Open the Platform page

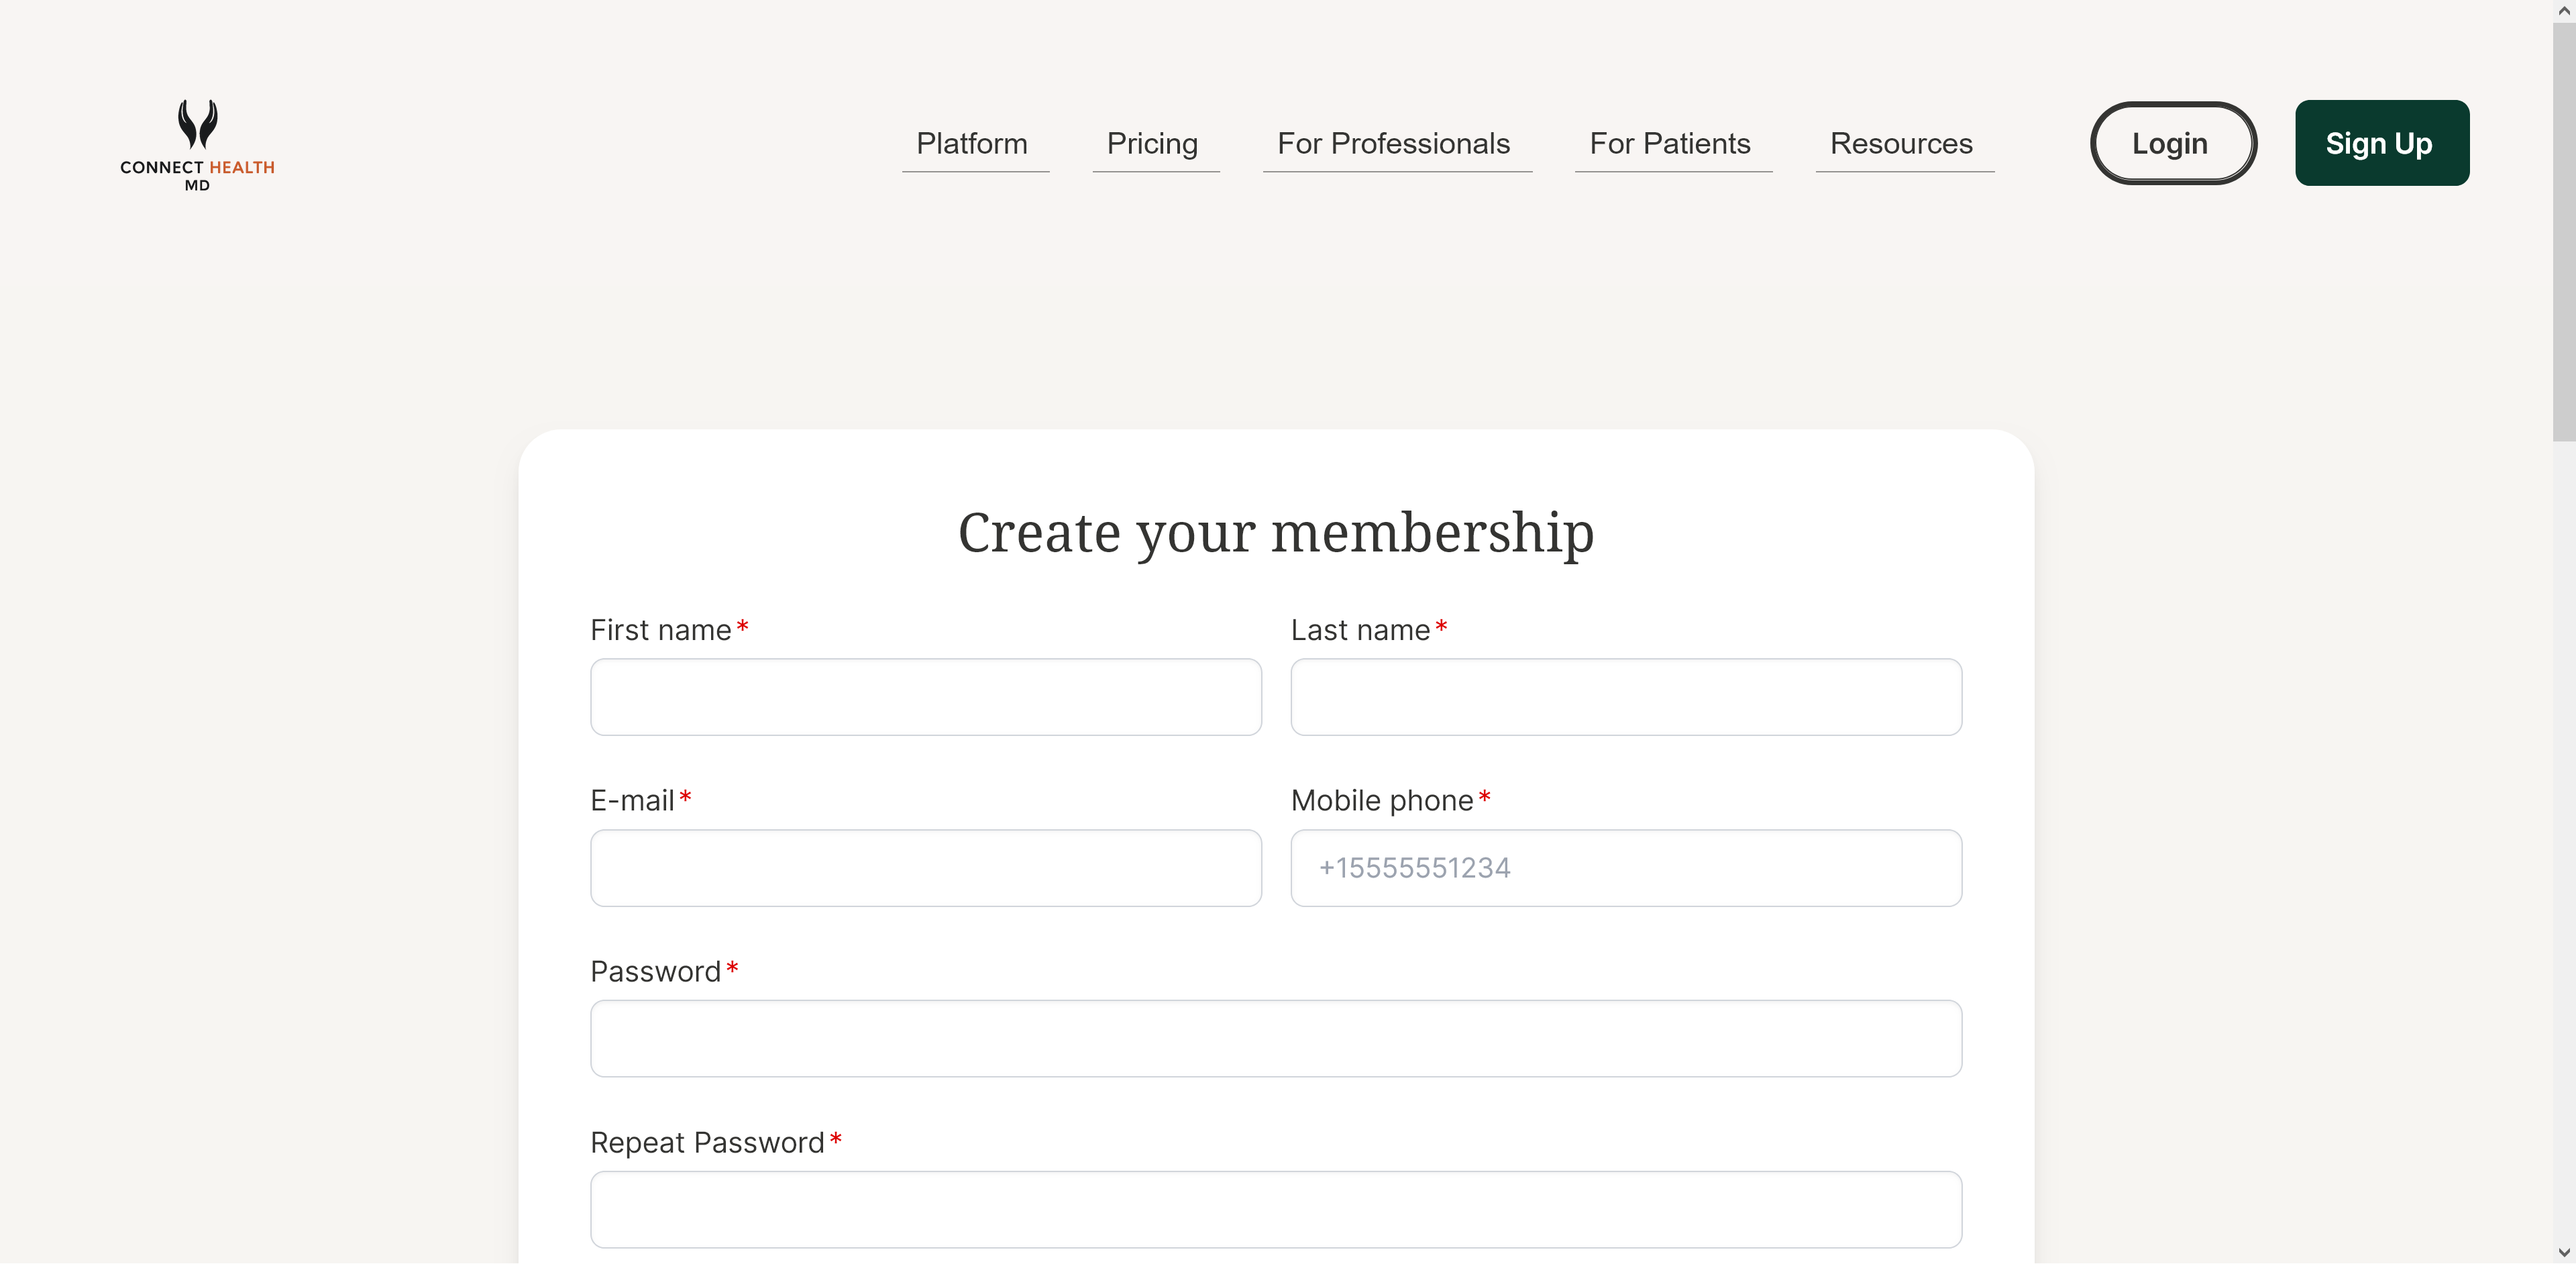[972, 144]
